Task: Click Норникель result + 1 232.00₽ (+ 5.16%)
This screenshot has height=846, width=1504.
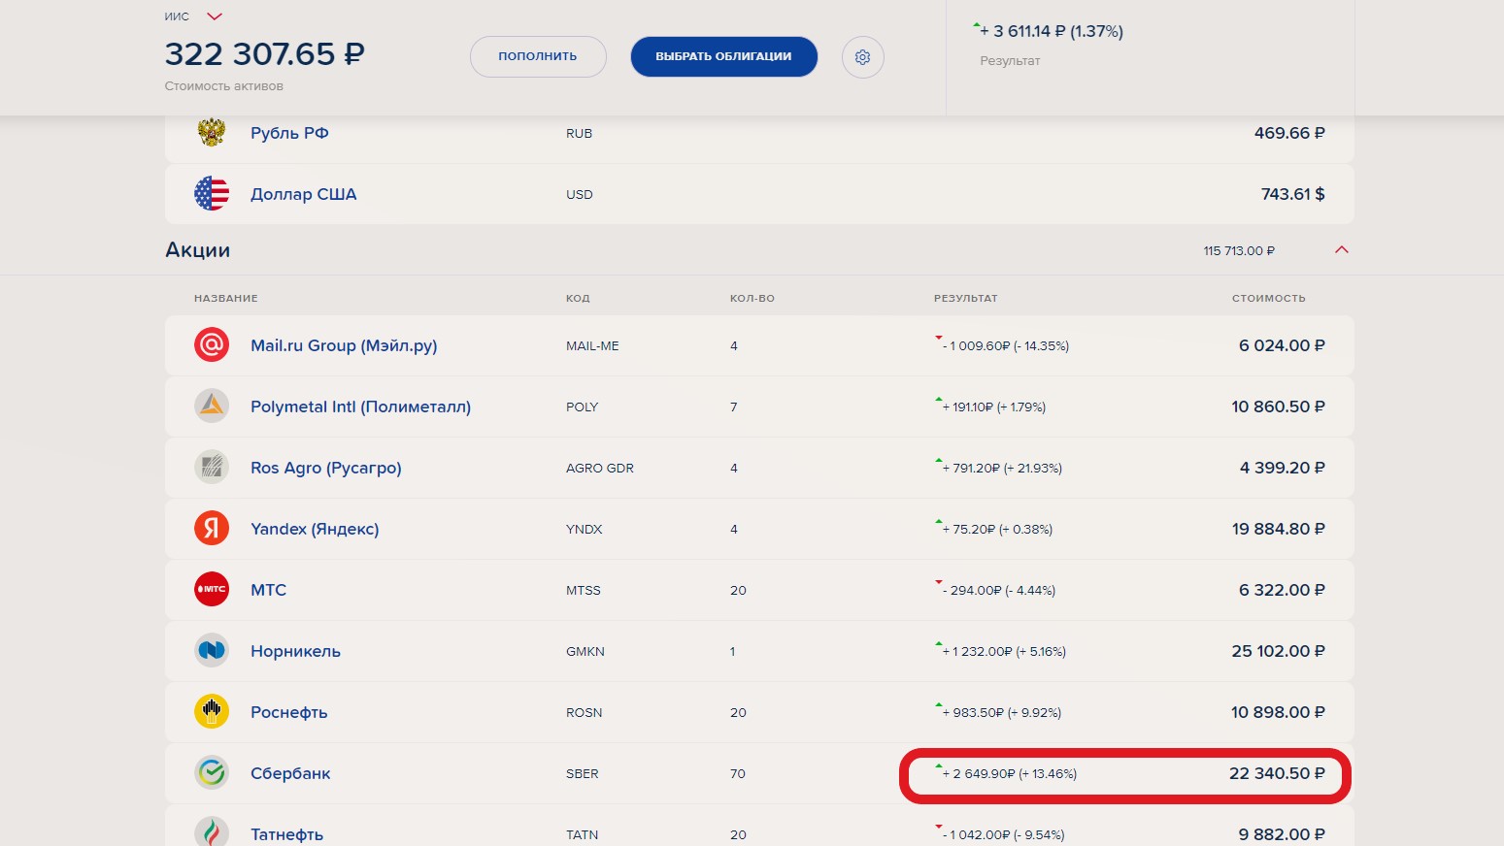Action: tap(1004, 651)
